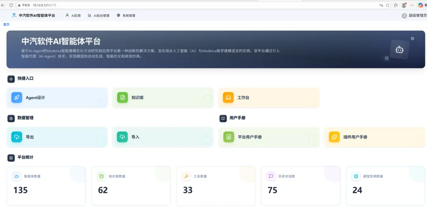Click the browser profile avatar
Viewport: 427px width, 221px height.
(x=404, y=5)
